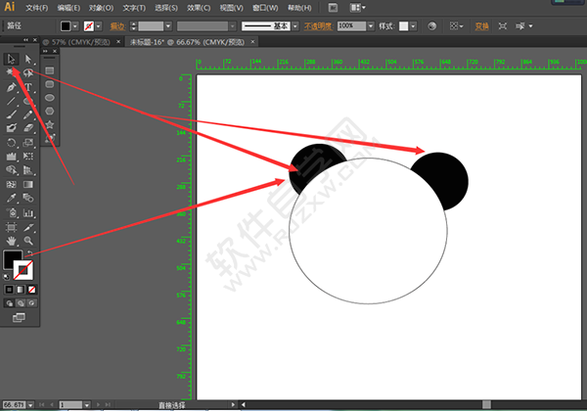Open the 文件(F) menu
This screenshot has height=411, width=587.
[37, 7]
